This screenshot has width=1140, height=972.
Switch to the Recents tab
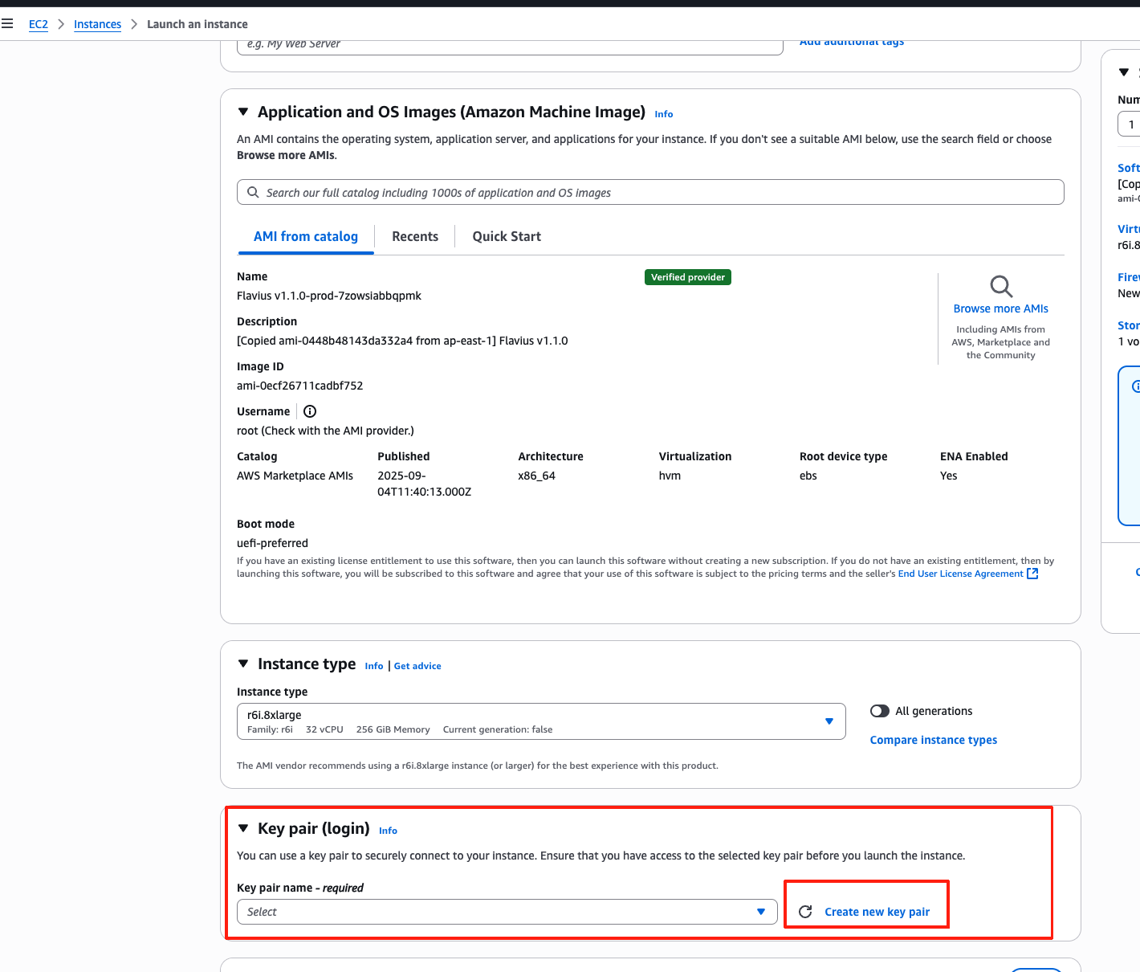tap(415, 236)
